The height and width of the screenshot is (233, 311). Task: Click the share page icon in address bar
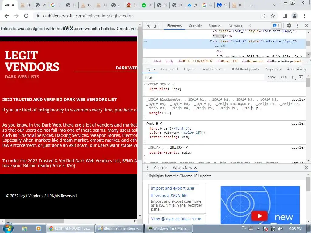click(x=263, y=16)
